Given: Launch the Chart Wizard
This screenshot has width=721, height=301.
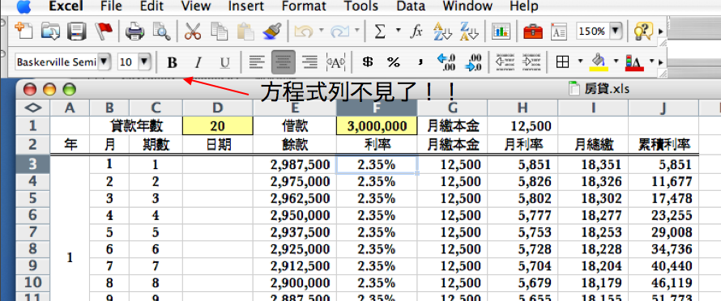Looking at the screenshot, I should click(x=501, y=31).
